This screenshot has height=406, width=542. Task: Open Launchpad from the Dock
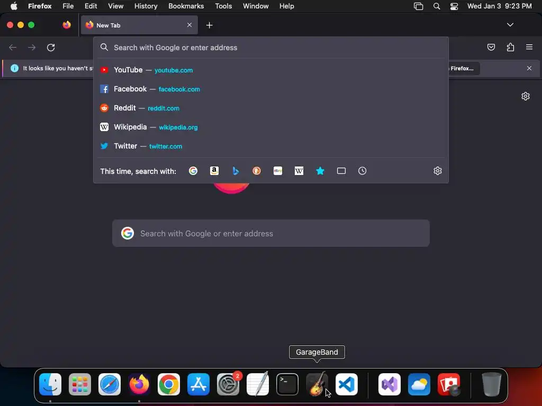(80, 384)
